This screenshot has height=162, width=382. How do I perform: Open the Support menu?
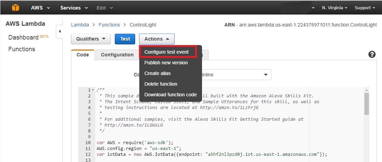click(365, 8)
